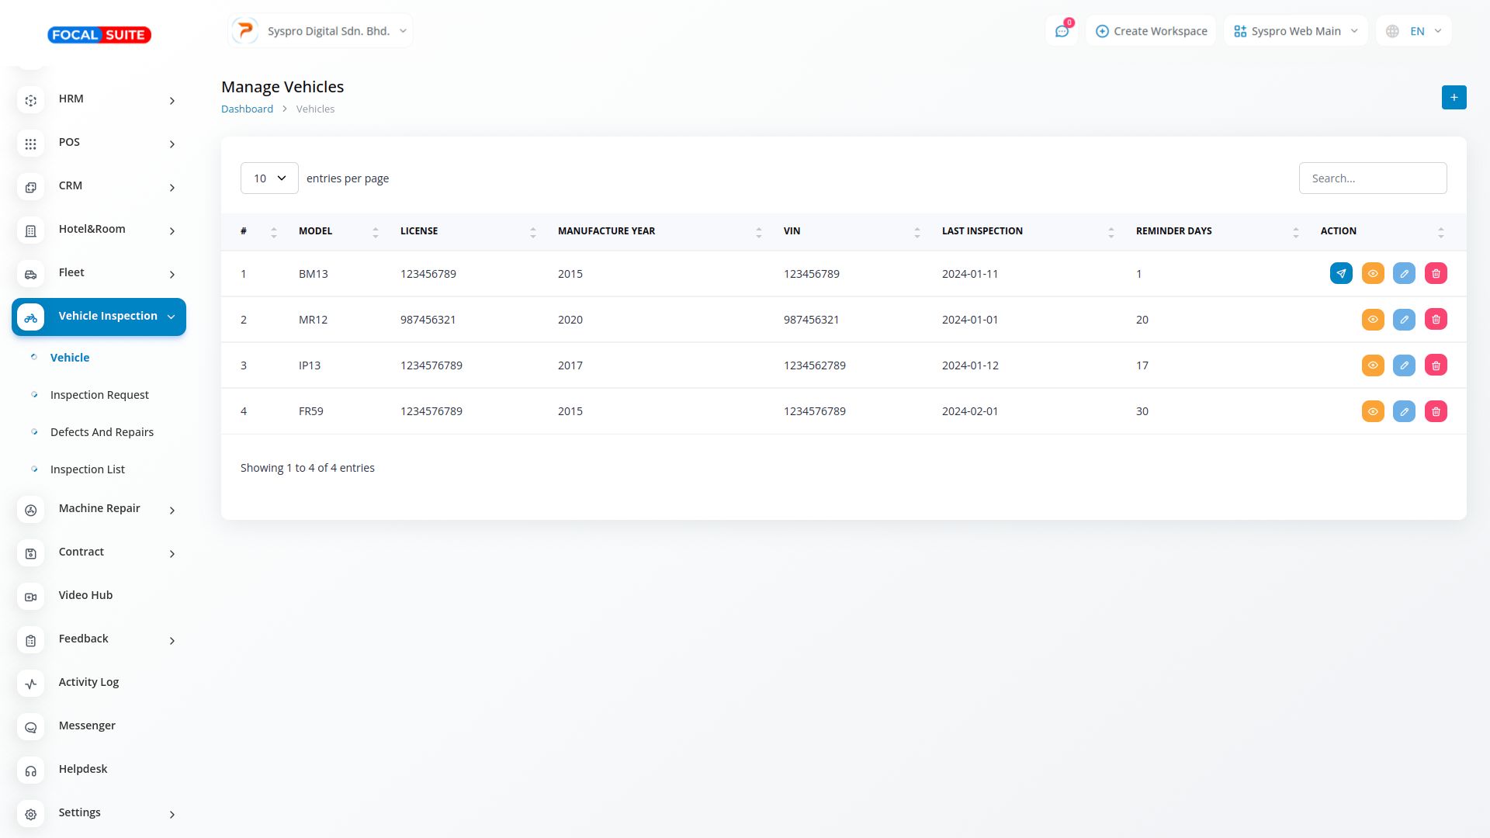Edit vehicle BM13 using the pencil icon
Image resolution: width=1490 pixels, height=838 pixels.
[1404, 273]
